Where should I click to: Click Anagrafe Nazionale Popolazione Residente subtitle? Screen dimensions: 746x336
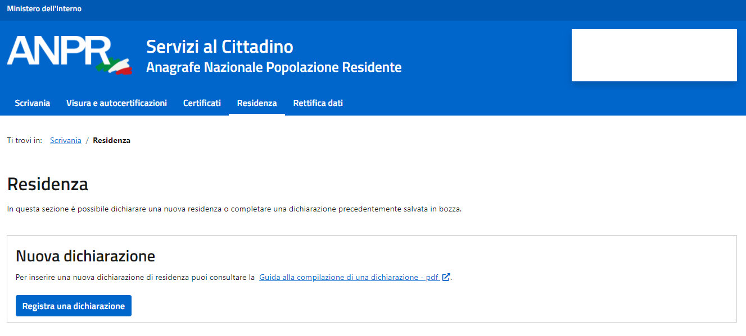click(274, 68)
